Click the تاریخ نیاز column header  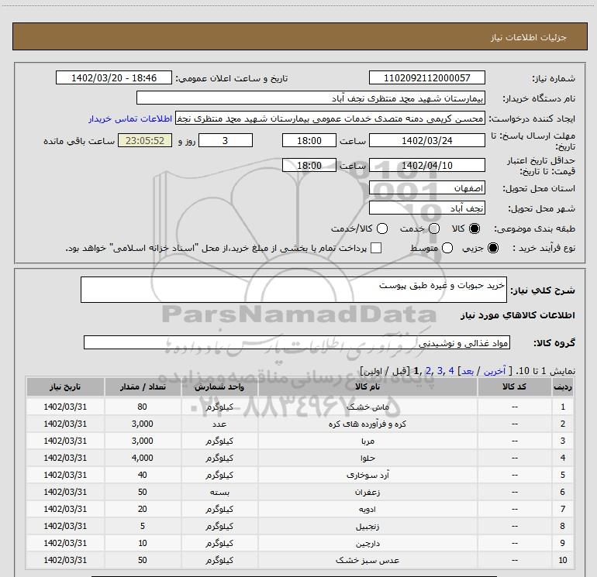[65, 386]
